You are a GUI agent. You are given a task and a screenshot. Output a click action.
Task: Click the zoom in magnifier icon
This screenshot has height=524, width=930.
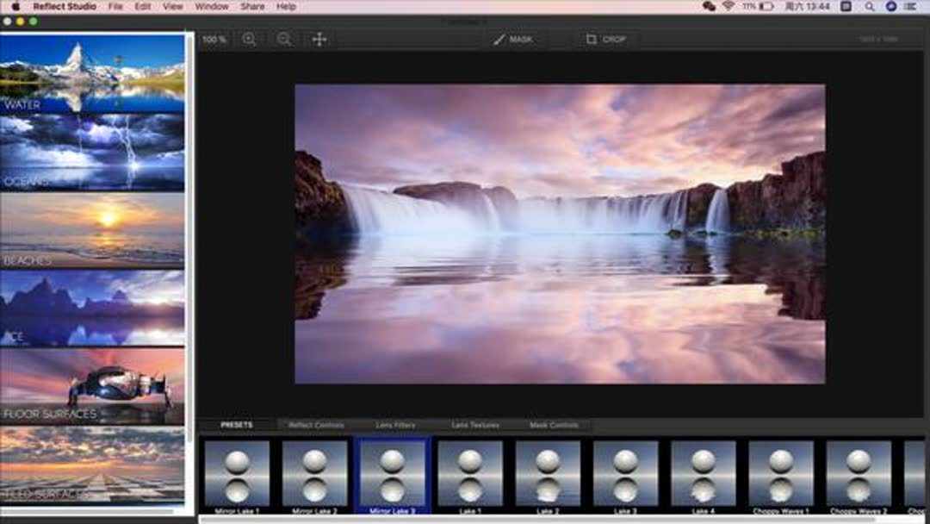pos(249,39)
